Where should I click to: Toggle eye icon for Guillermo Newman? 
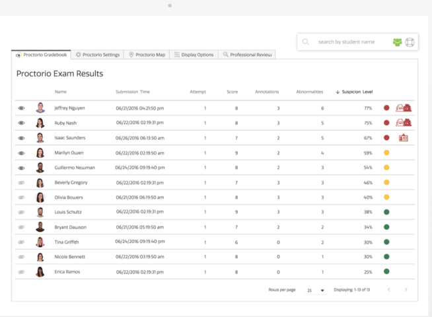tap(21, 168)
